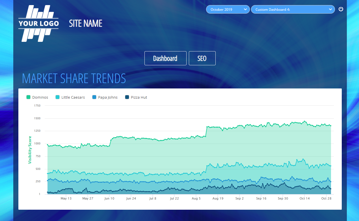Click the Little Caesars teal legend swatch

point(58,97)
